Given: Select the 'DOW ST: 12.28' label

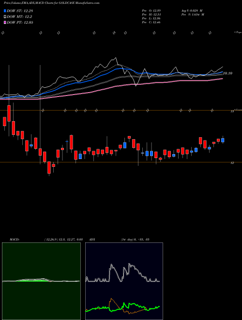Looking at the screenshot, I should pyautogui.click(x=20, y=11).
